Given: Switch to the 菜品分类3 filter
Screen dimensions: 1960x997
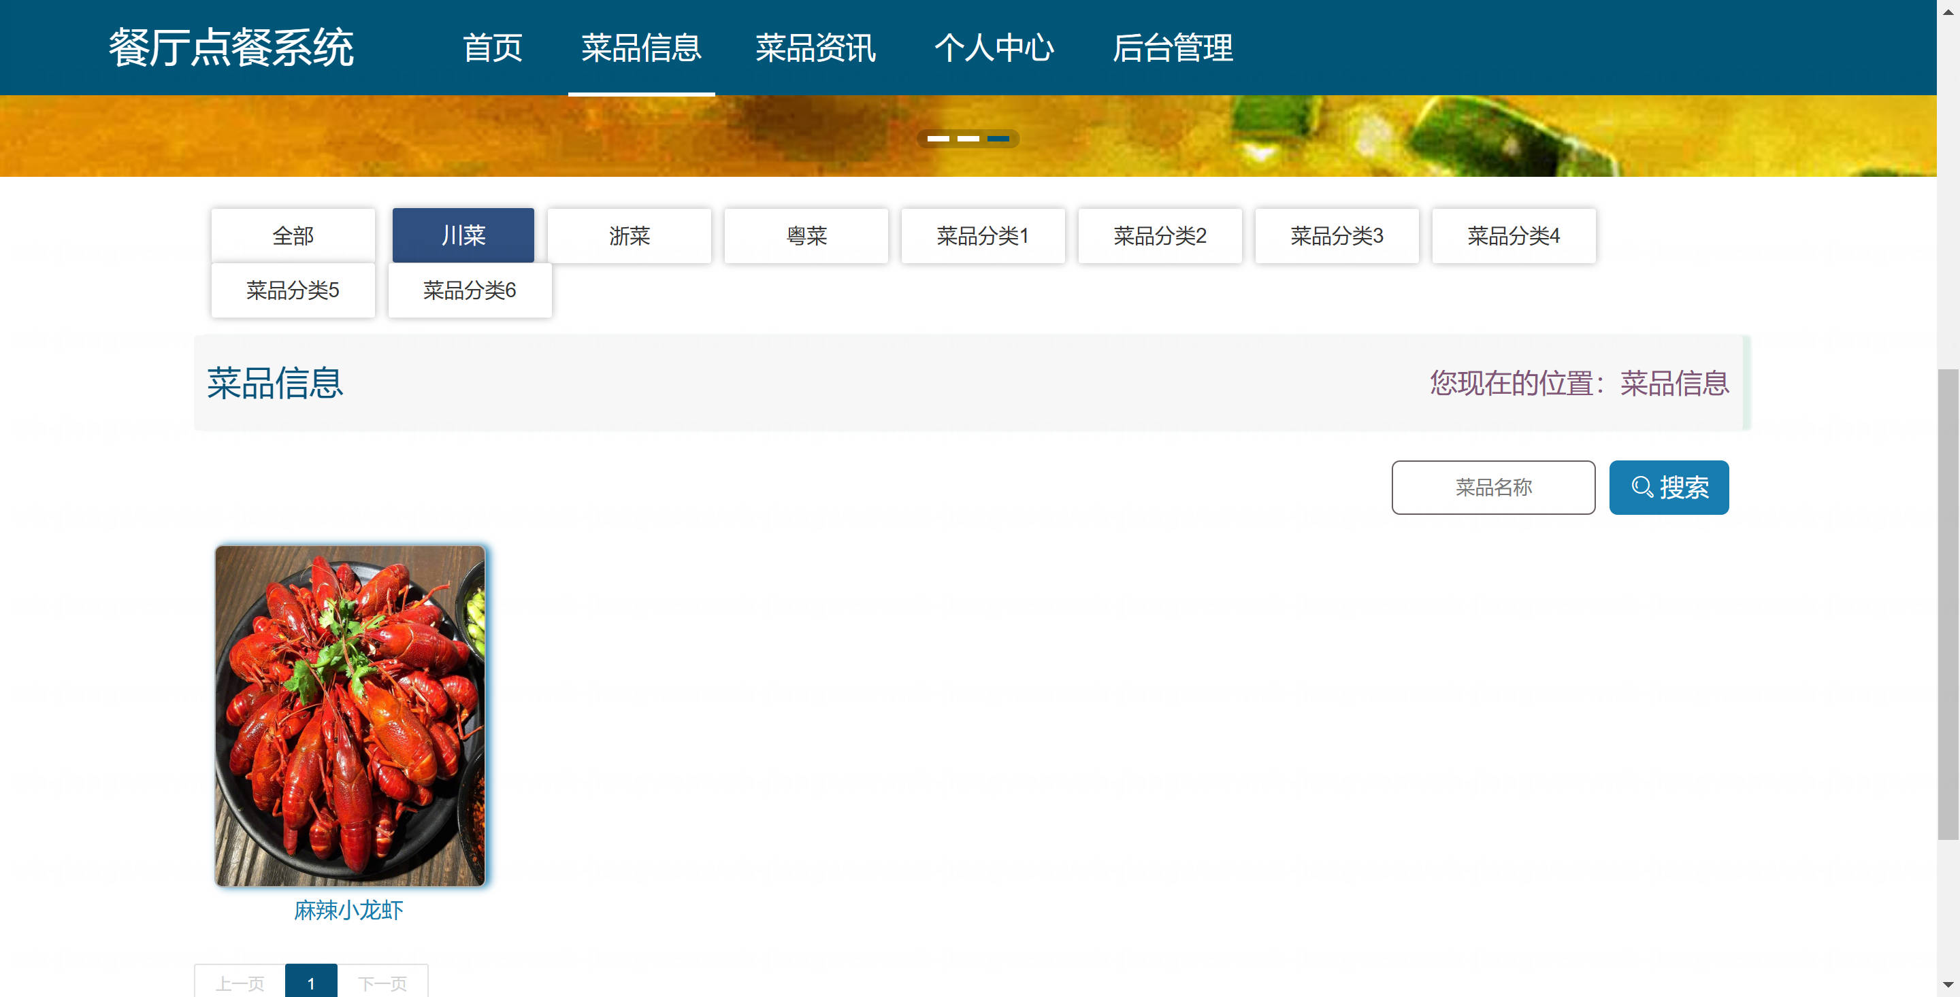Looking at the screenshot, I should point(1336,236).
